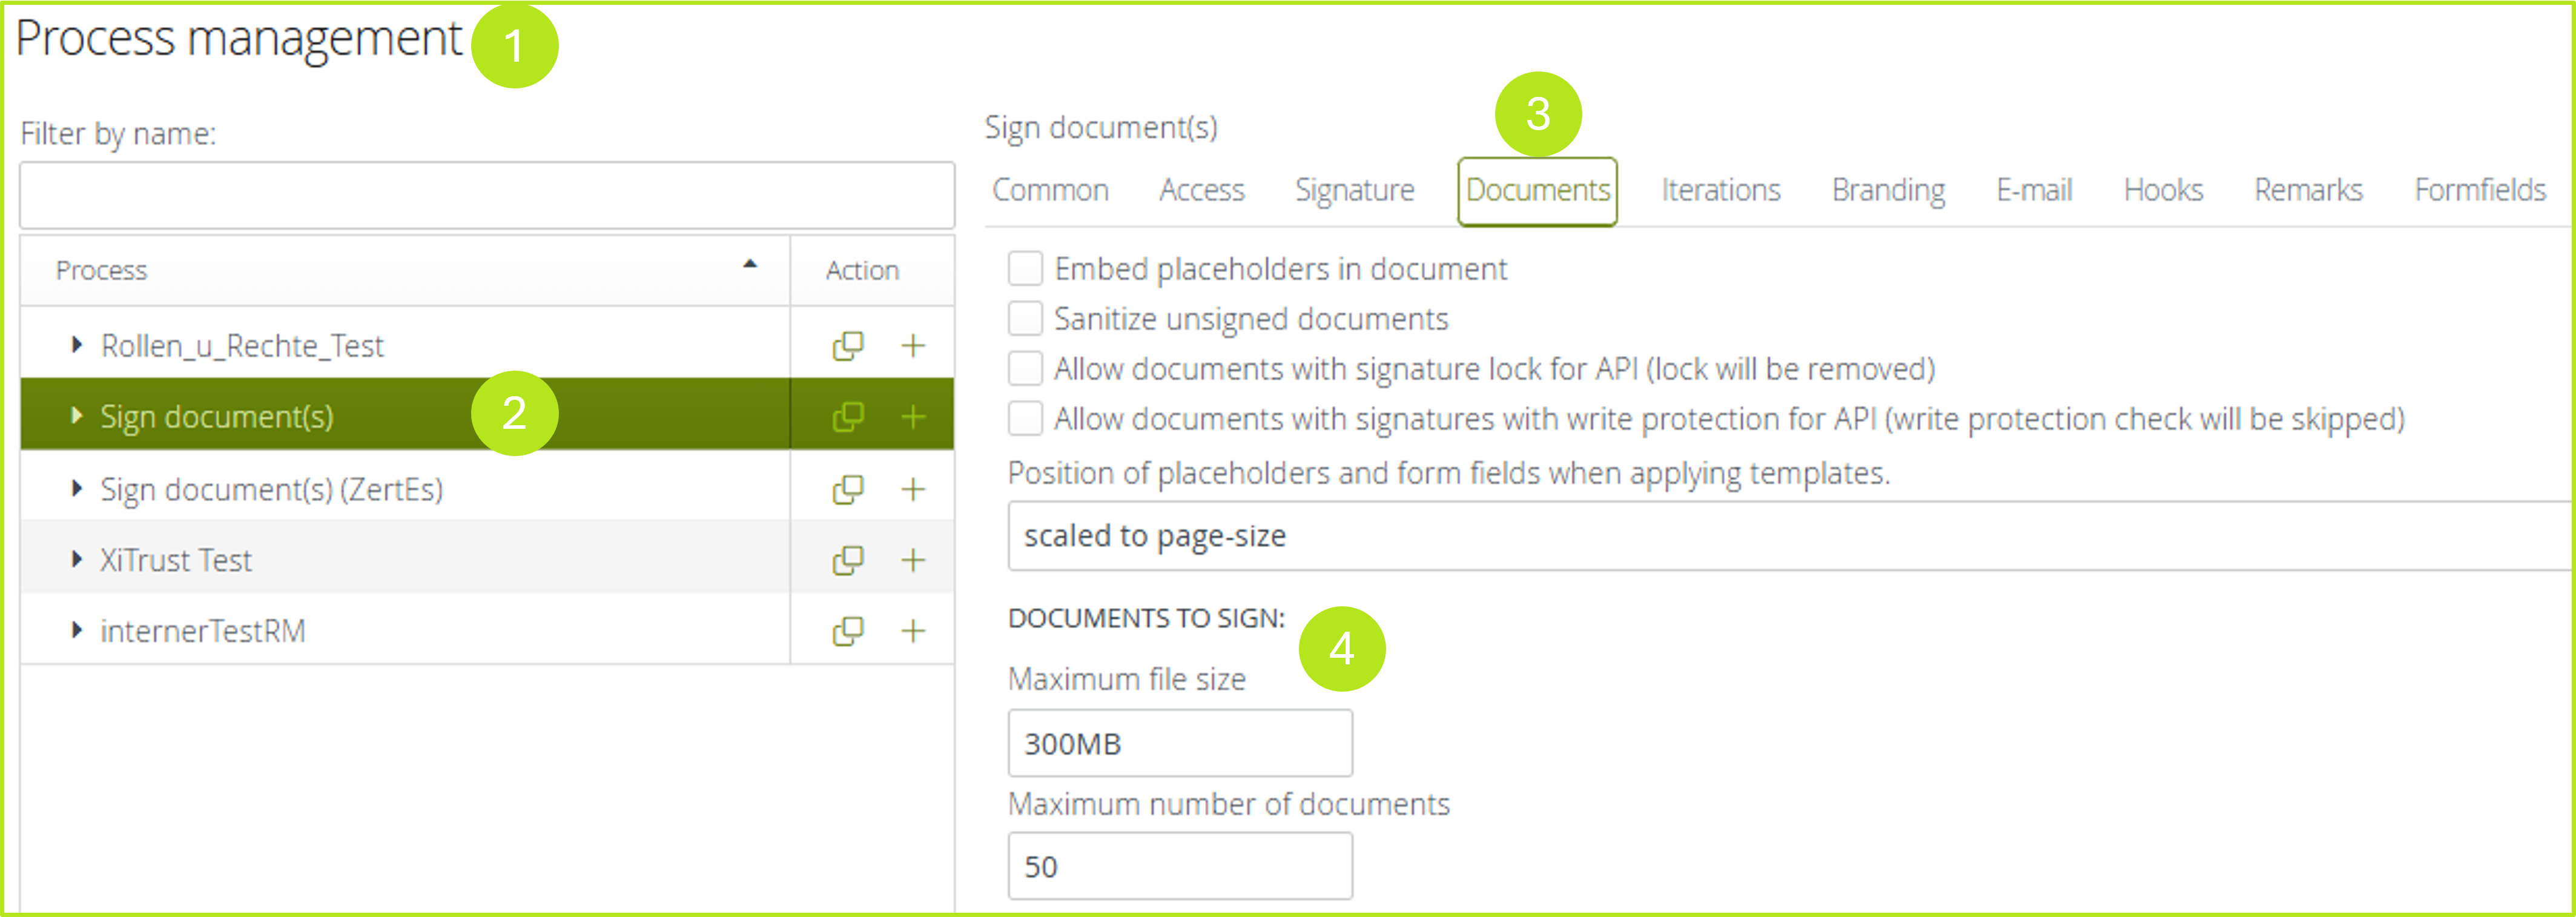Screen dimensions: 2576x917
Task: Expand the Rollen_u_Rechte_Test tree node
Action: [x=77, y=345]
